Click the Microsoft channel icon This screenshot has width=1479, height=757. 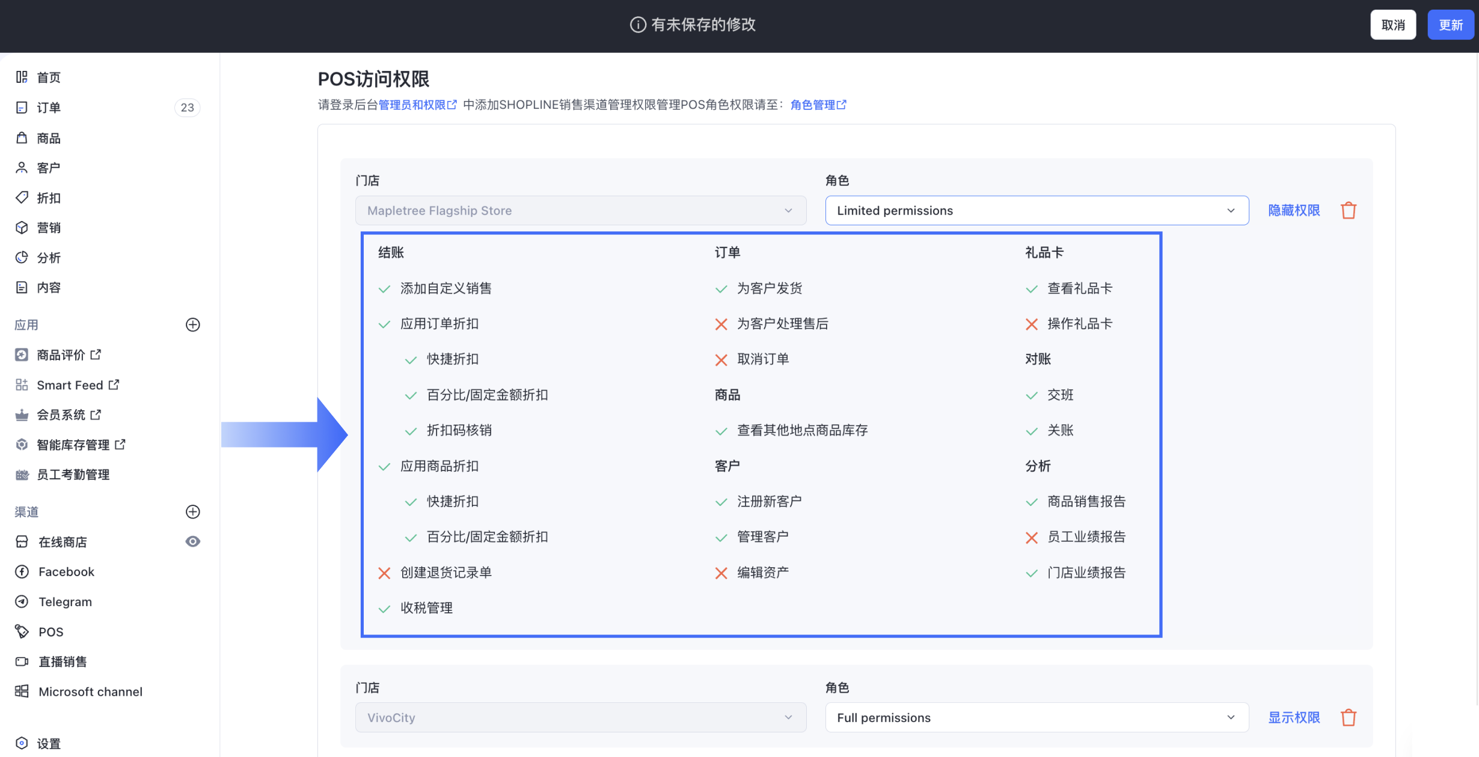point(22,692)
